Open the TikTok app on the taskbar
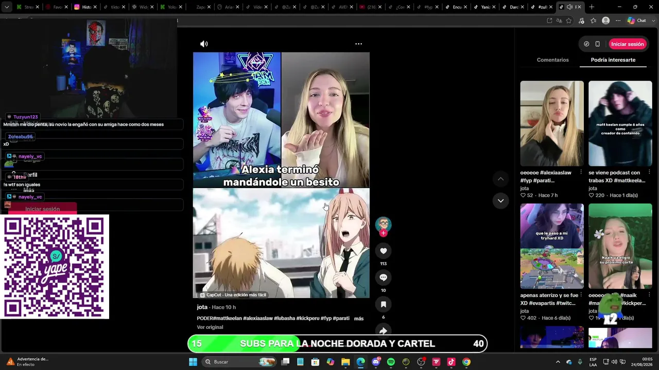Viewport: 659px width, 370px height. click(451, 362)
